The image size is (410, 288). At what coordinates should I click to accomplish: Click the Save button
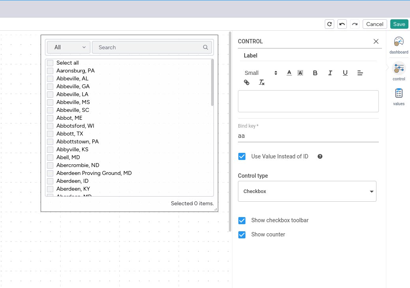pyautogui.click(x=399, y=24)
